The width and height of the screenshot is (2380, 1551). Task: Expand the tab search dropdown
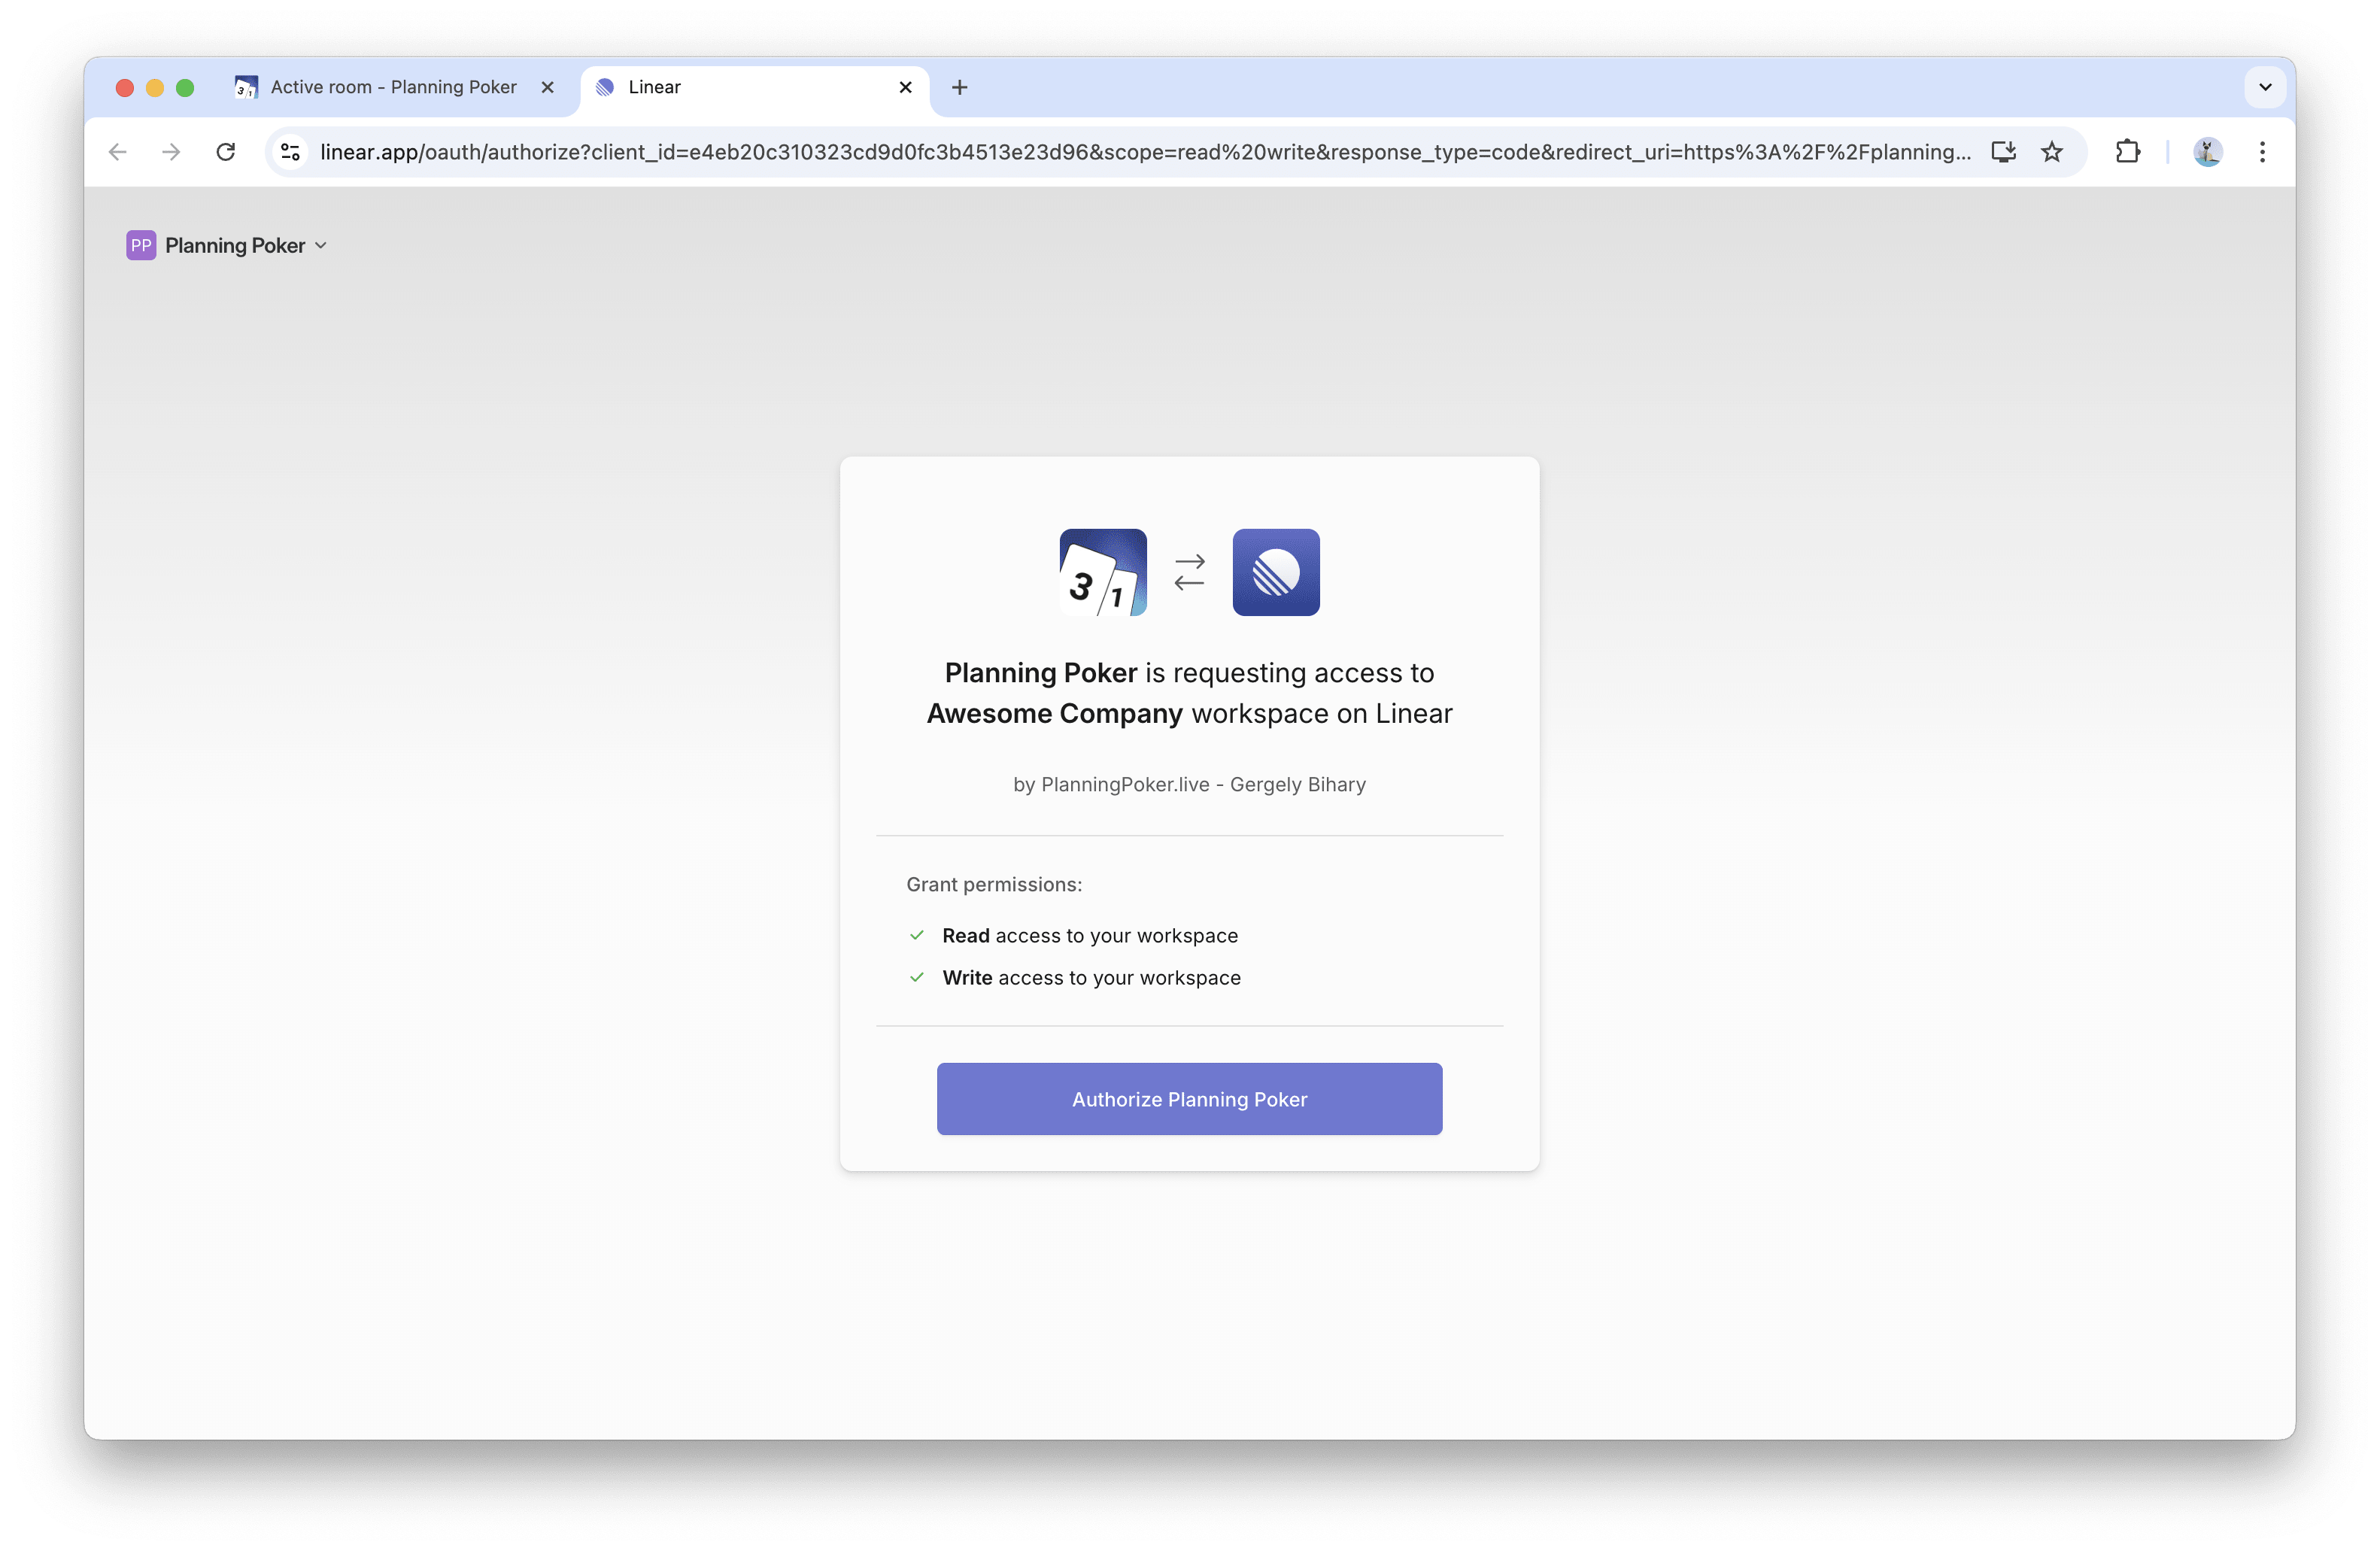[2265, 87]
